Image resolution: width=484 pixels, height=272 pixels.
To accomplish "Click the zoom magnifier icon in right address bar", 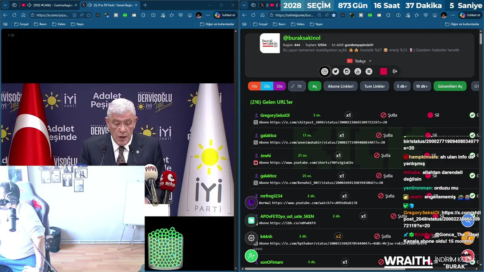I will click(320, 15).
